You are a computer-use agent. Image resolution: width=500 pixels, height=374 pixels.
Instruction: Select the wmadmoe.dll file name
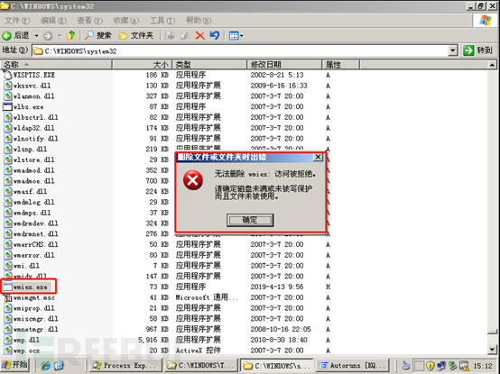tap(33, 181)
